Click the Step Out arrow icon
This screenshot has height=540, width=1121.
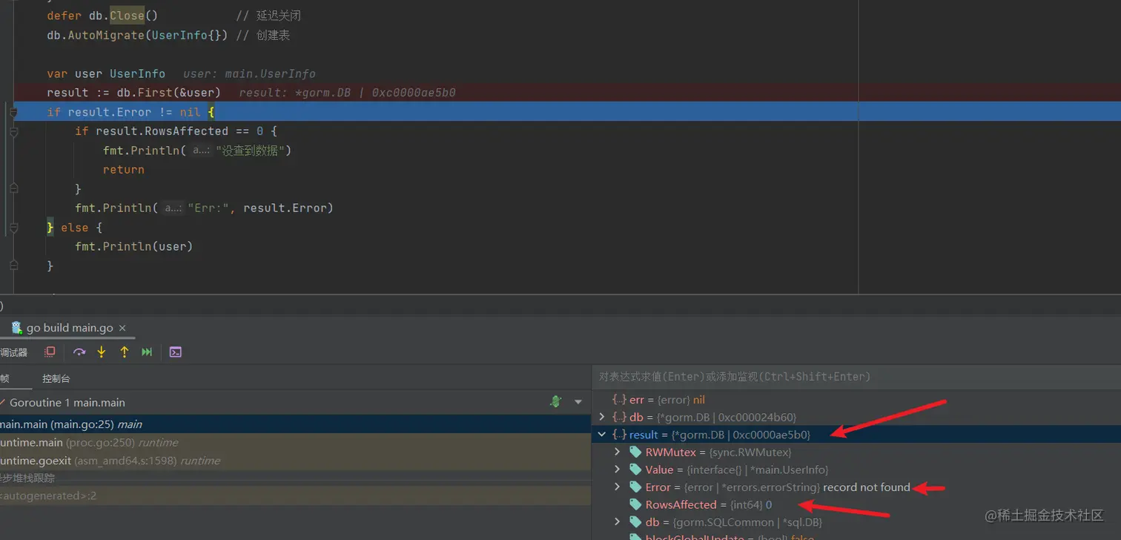pyautogui.click(x=125, y=352)
